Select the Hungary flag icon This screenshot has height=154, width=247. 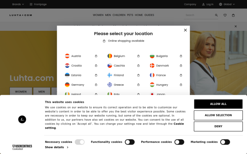[x=152, y=85]
